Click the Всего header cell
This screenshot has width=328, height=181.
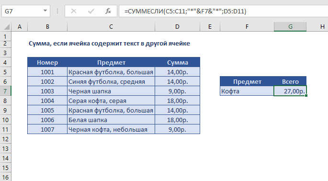(290, 81)
